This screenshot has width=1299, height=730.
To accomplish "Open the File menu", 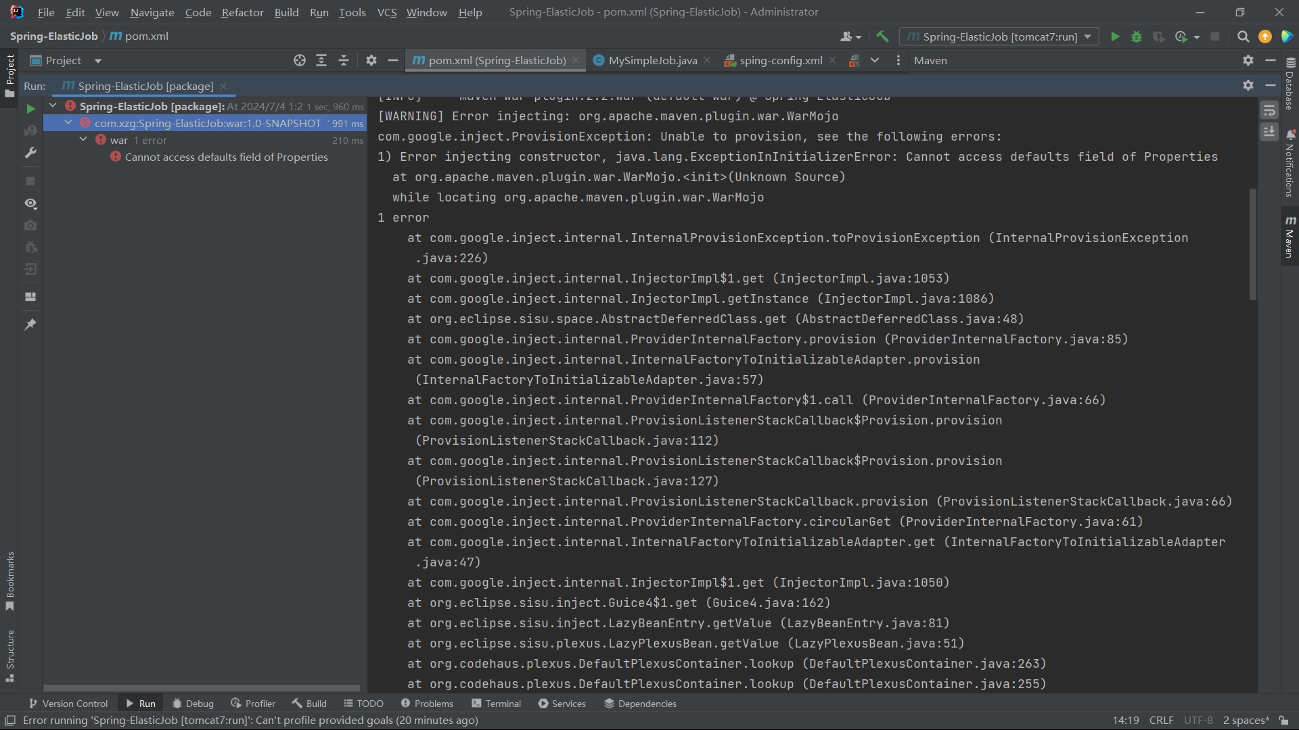I will [x=46, y=12].
